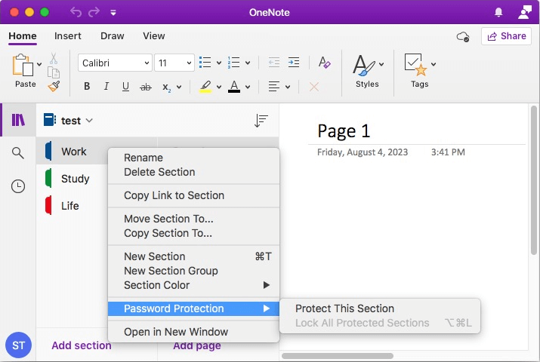Viewport: 540px width, 362px height.
Task: Toggle bold formatting
Action: [x=87, y=86]
